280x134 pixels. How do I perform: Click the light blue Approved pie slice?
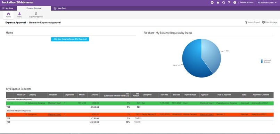(x=212, y=55)
